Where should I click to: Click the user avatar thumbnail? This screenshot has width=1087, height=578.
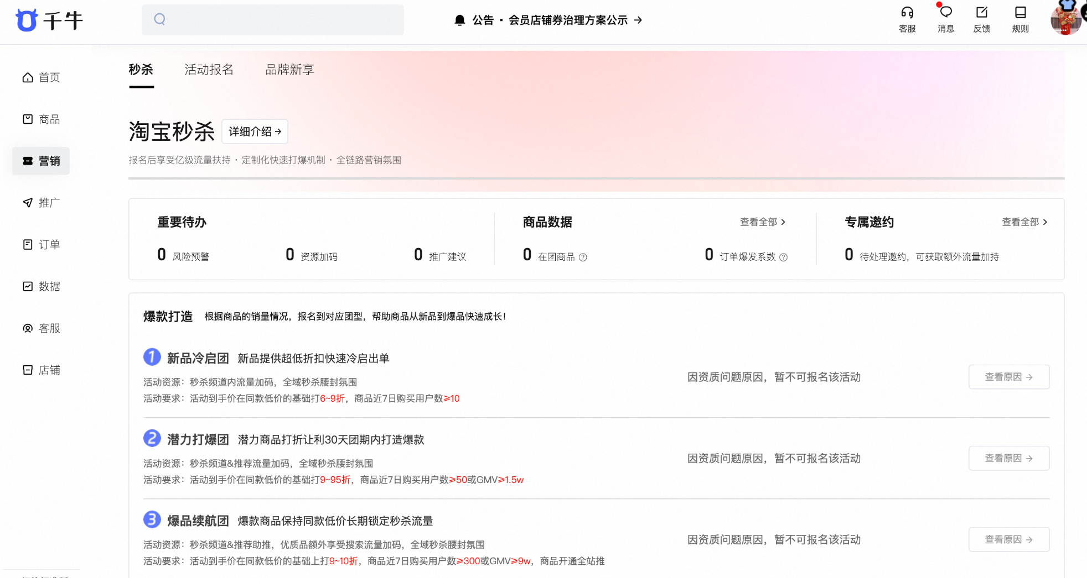point(1065,20)
